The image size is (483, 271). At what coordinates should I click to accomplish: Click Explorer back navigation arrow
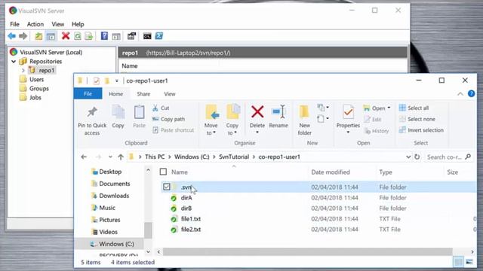[84, 157]
